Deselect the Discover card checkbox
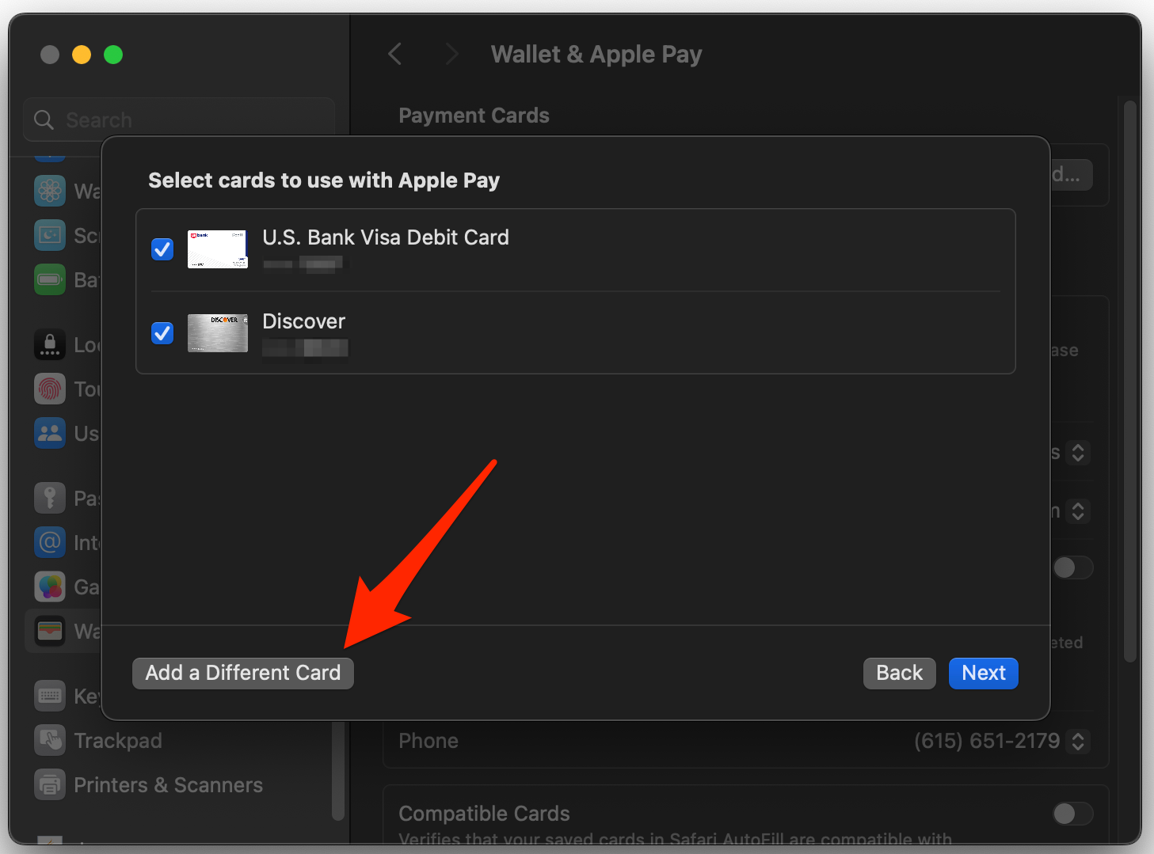This screenshot has width=1154, height=854. point(162,333)
